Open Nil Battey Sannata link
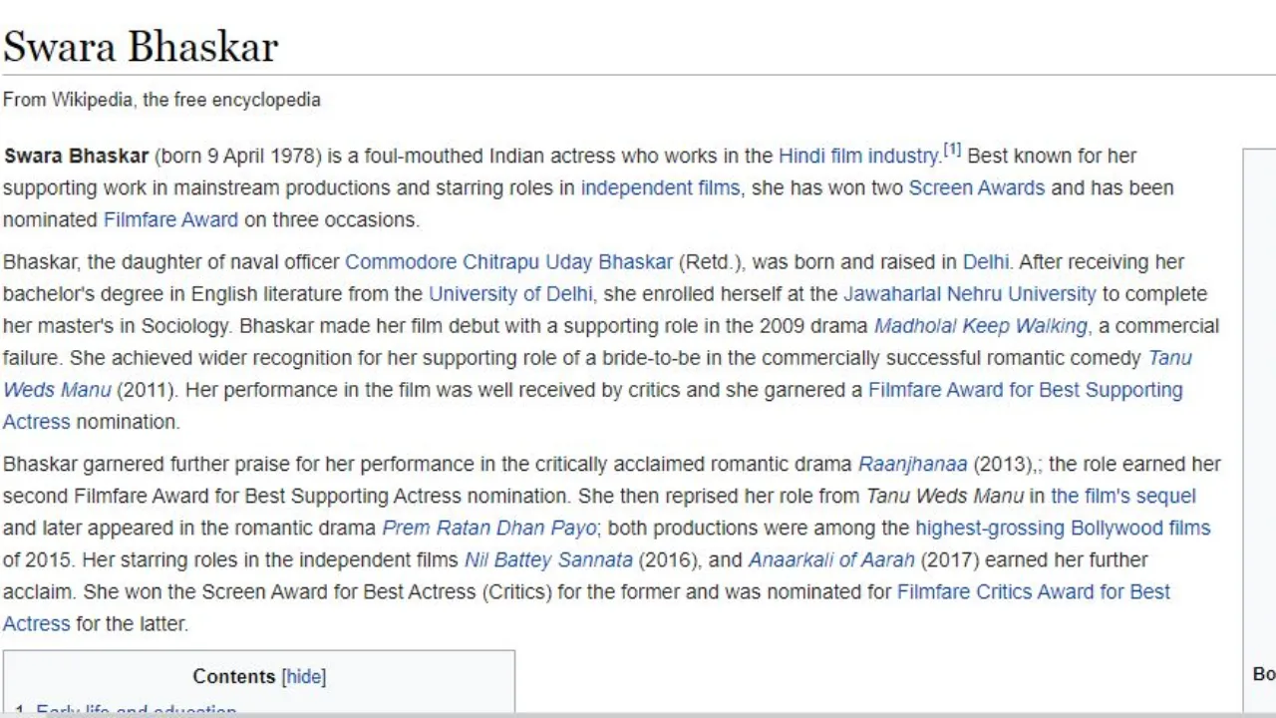 [548, 559]
